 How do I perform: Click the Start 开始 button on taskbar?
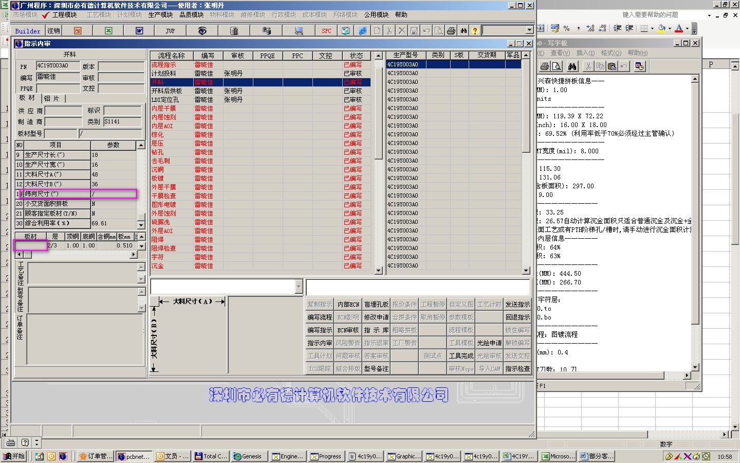[x=14, y=456]
